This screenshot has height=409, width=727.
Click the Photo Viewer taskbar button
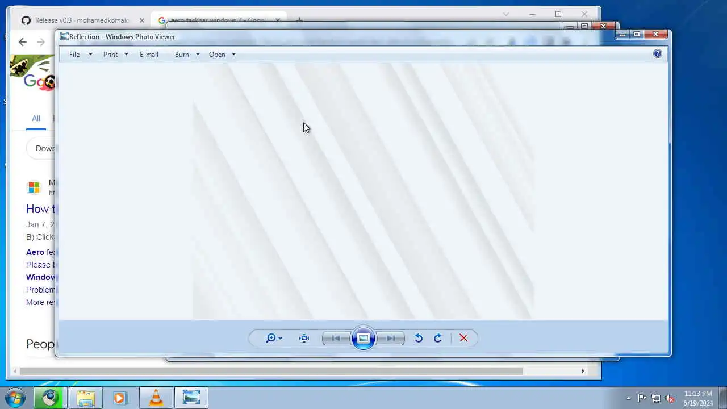pos(191,398)
